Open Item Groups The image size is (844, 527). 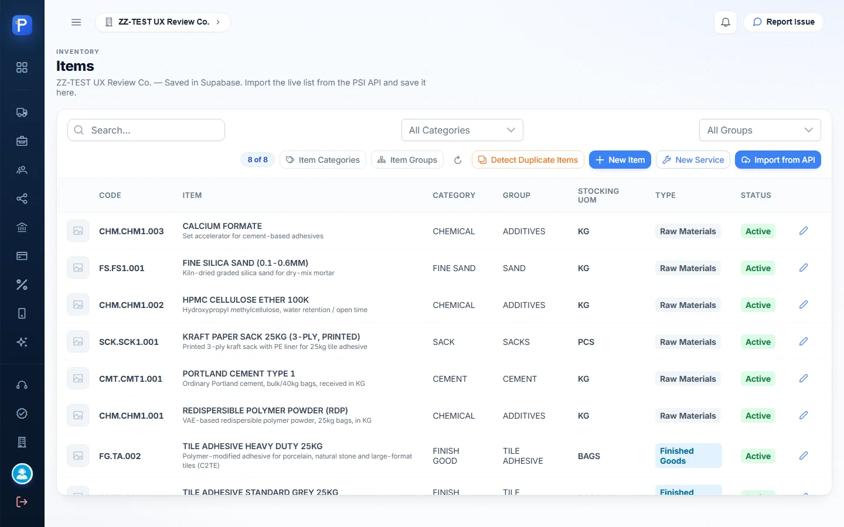[407, 160]
